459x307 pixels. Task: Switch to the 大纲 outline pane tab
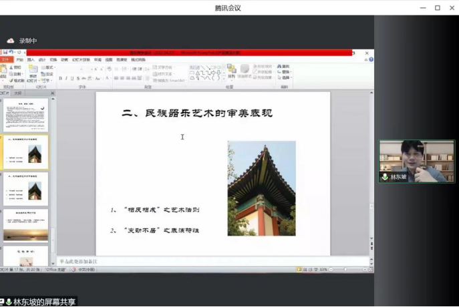[18, 93]
